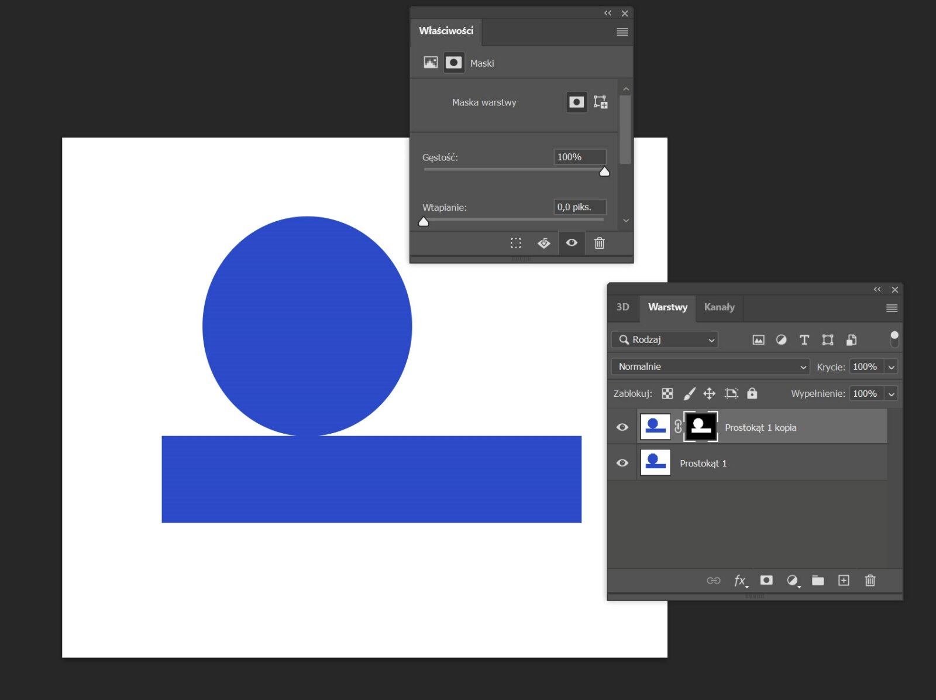Switch to the Kanały tab

point(719,307)
